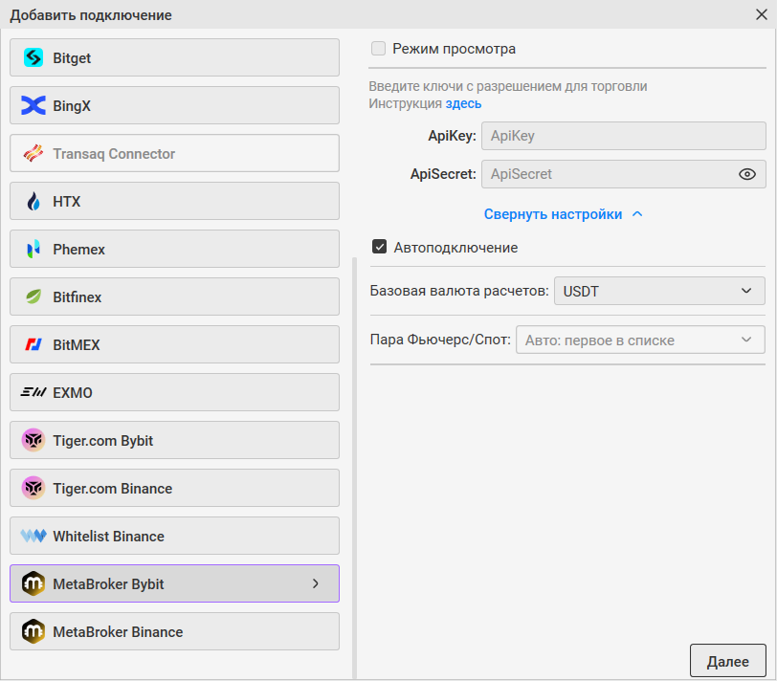Click the BingX blue X logo
Screen dimensions: 777x681
(33, 105)
